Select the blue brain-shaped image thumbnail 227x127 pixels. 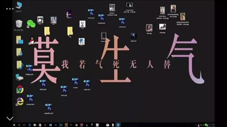82,42
